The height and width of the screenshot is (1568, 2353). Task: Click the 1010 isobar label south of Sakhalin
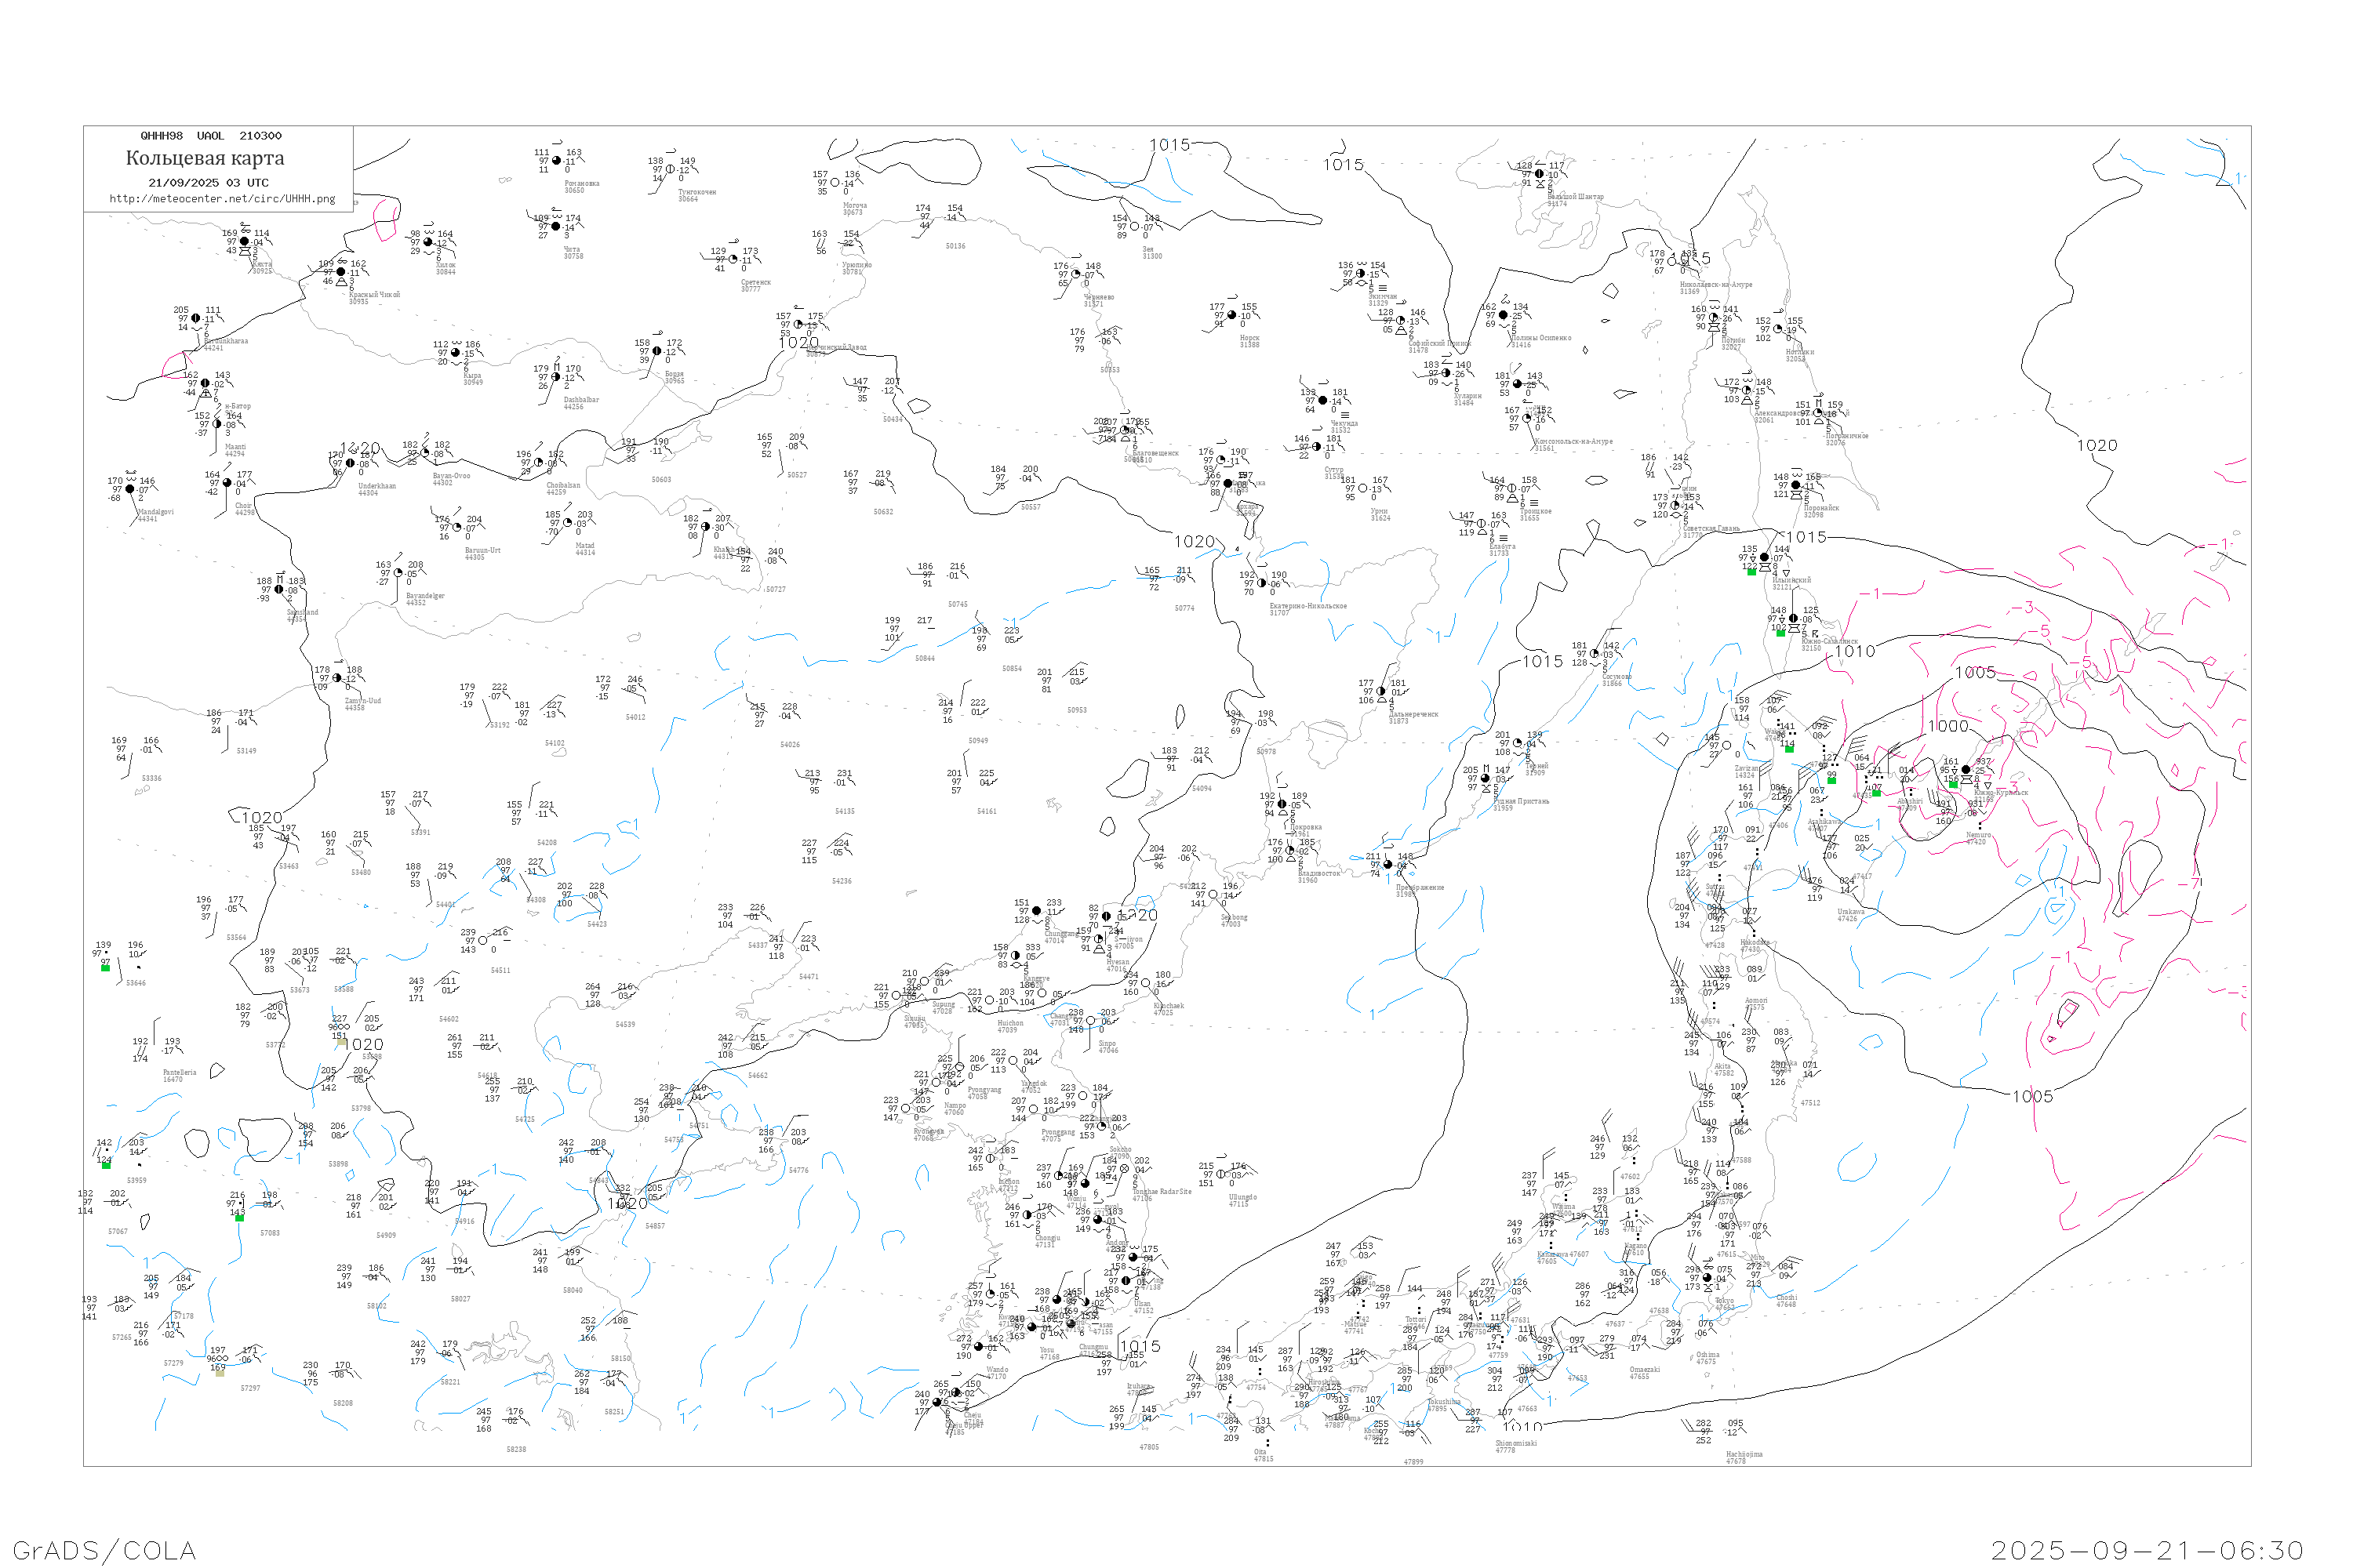pos(1854,651)
